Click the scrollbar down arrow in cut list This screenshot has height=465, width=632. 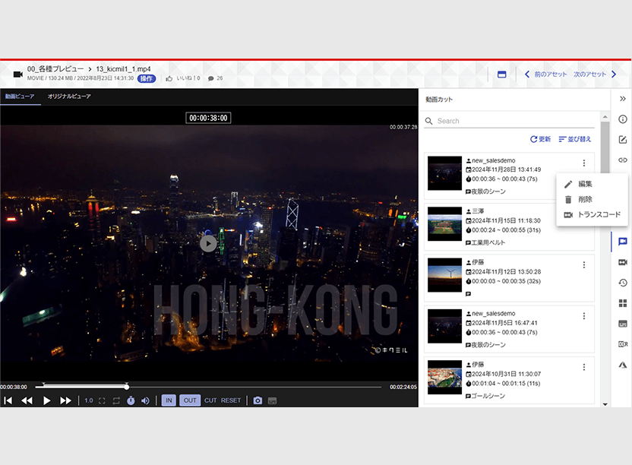tap(605, 404)
